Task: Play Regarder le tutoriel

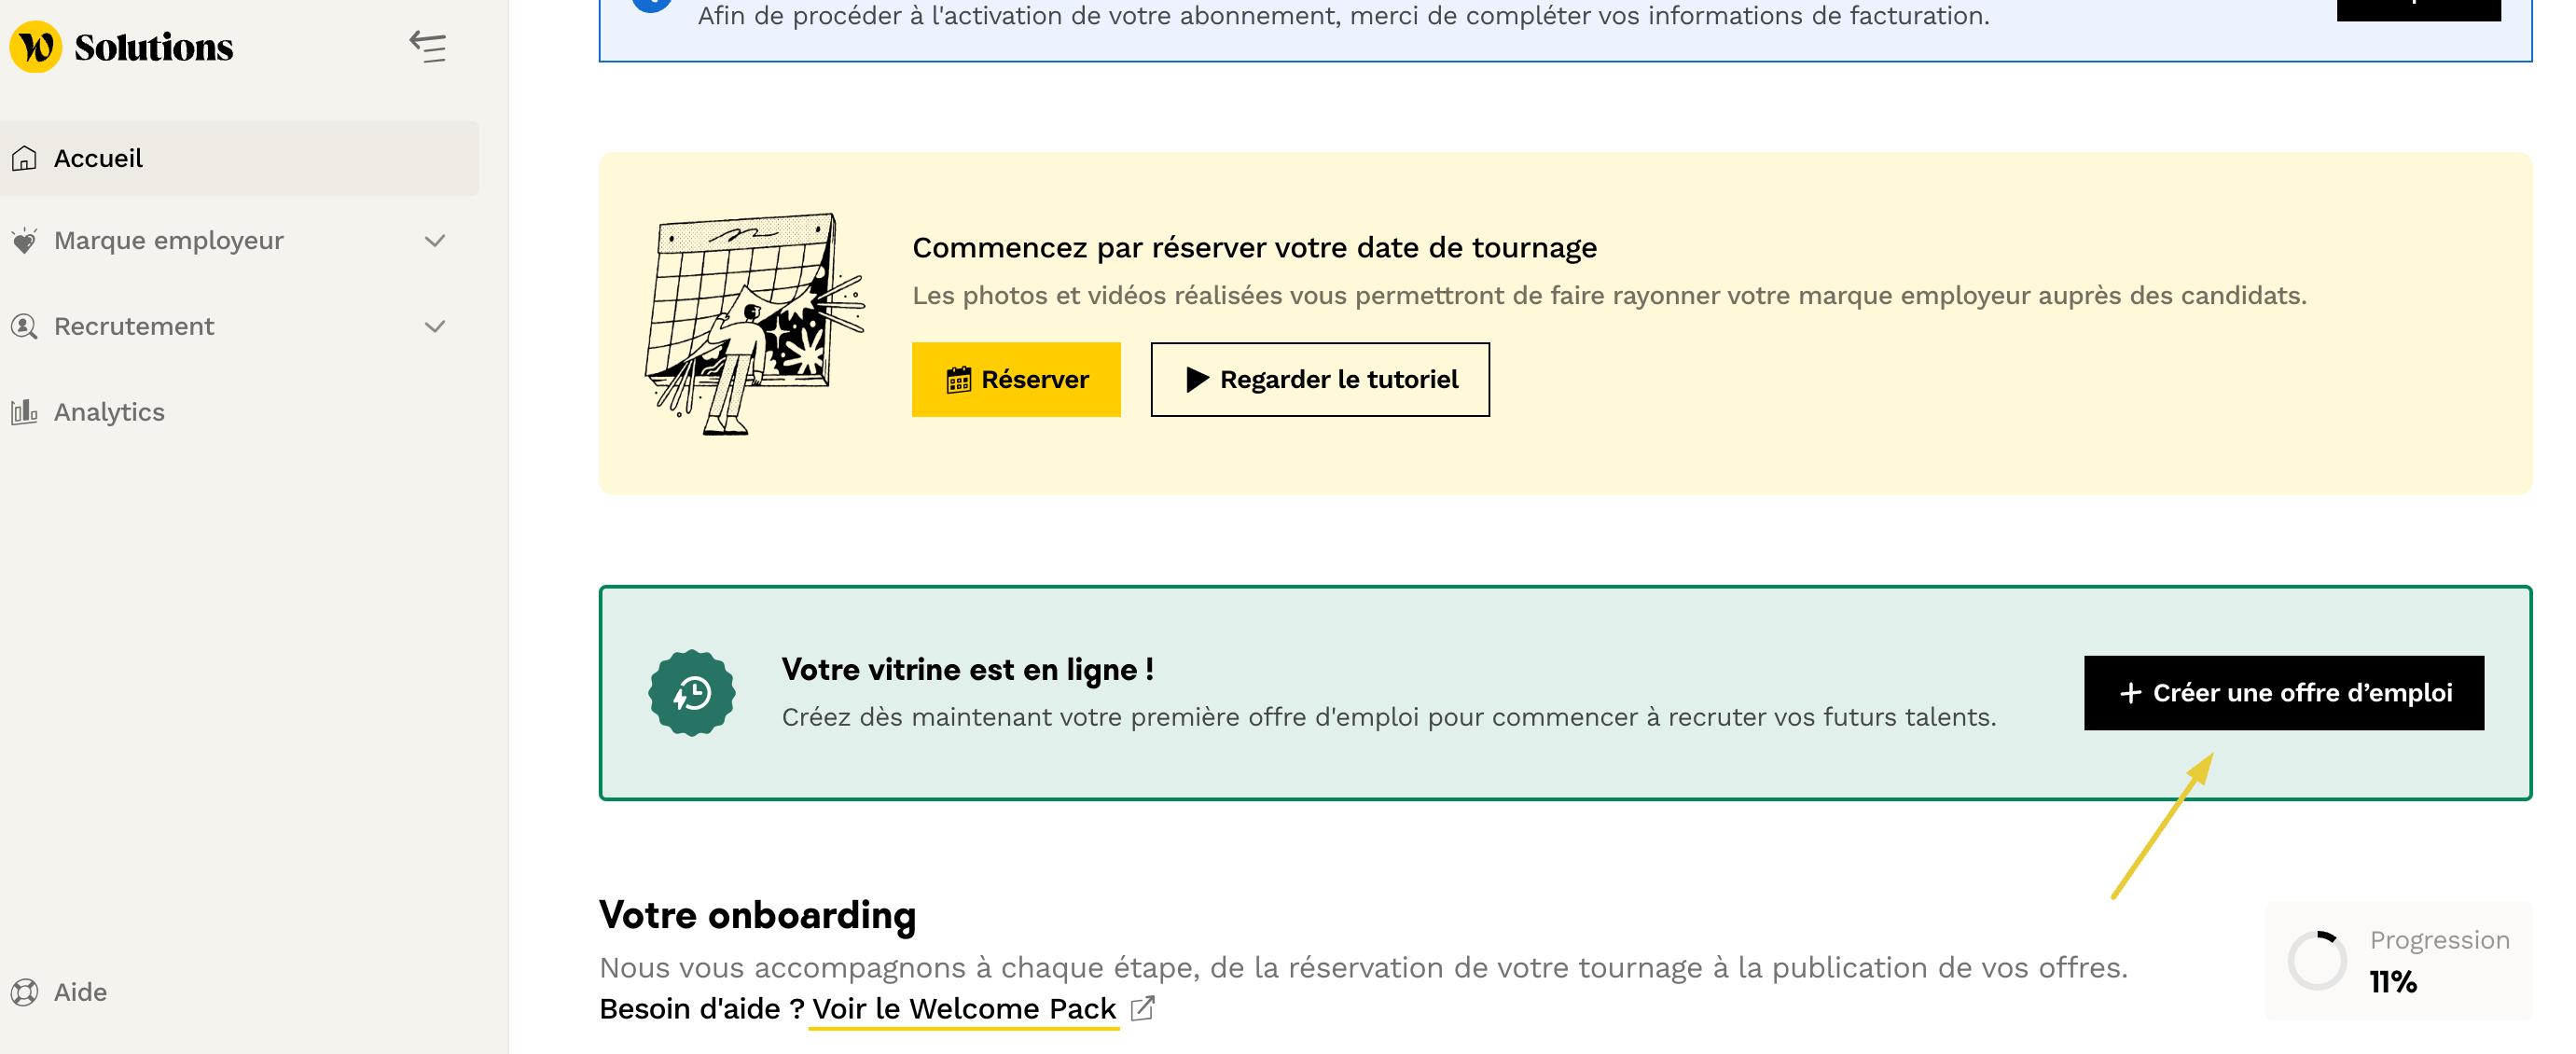Action: [x=1319, y=380]
